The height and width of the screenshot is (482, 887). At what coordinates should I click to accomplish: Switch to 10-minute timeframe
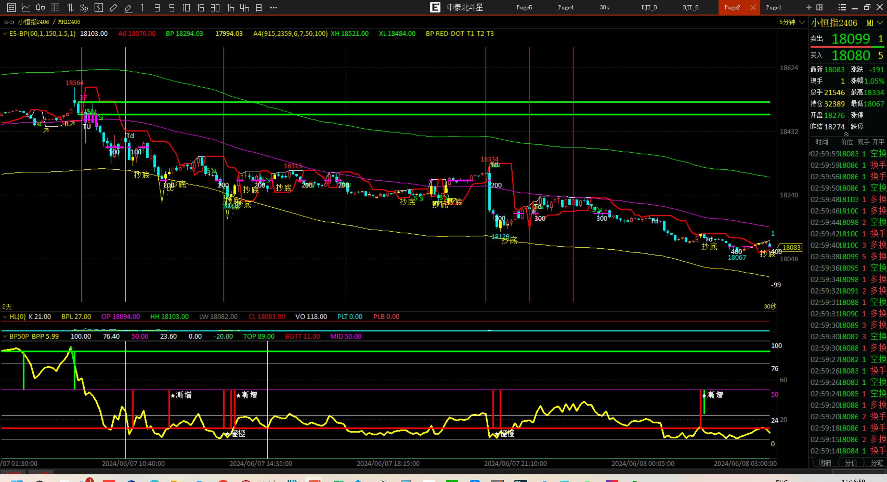(186, 8)
